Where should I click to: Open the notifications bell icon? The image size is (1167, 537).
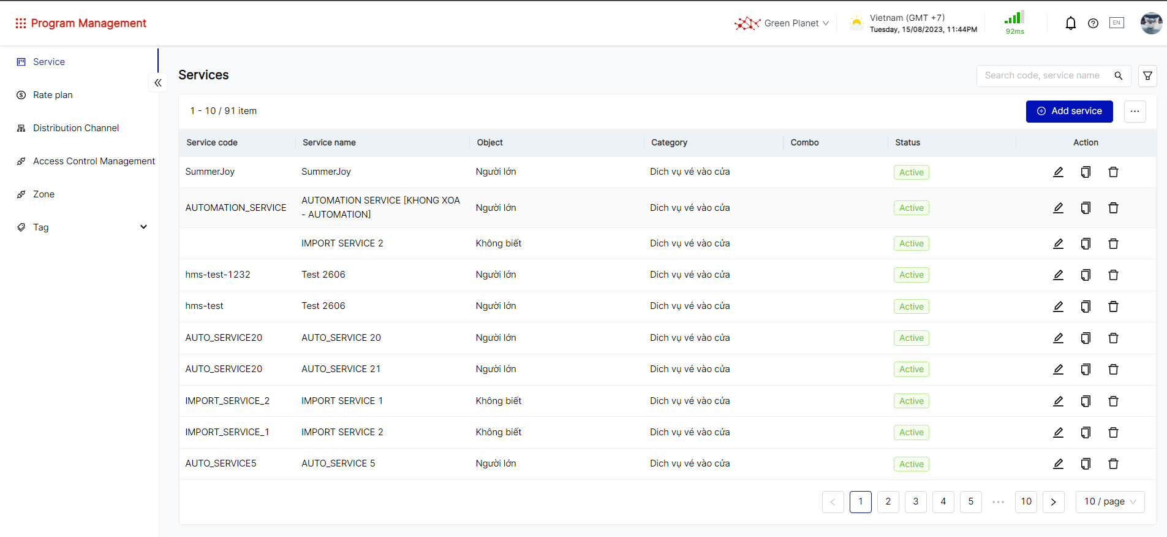point(1070,23)
